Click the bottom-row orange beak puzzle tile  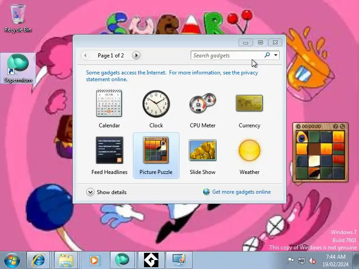[314, 173]
